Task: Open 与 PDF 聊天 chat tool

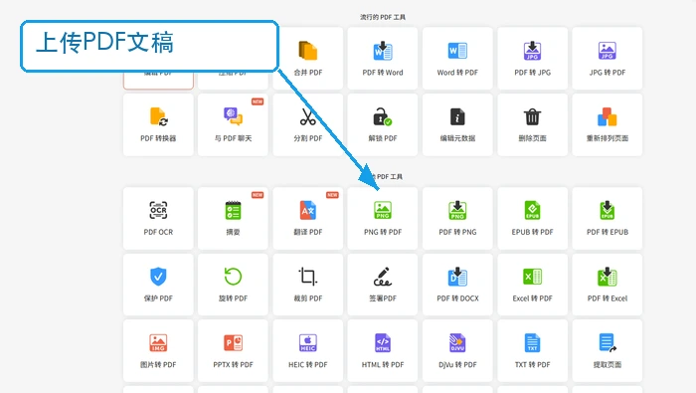Action: (233, 124)
